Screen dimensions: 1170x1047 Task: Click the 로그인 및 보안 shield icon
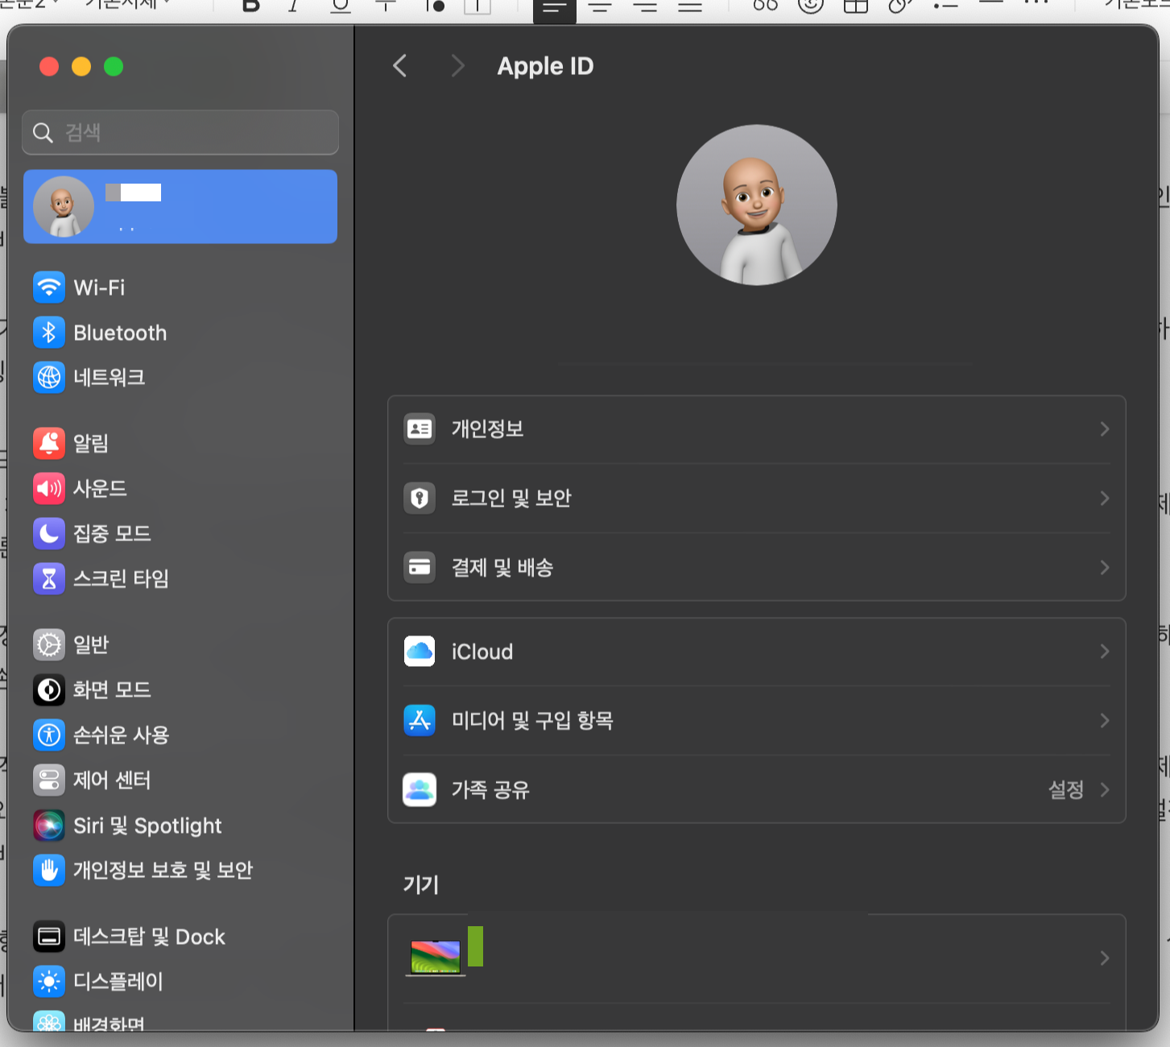[420, 499]
